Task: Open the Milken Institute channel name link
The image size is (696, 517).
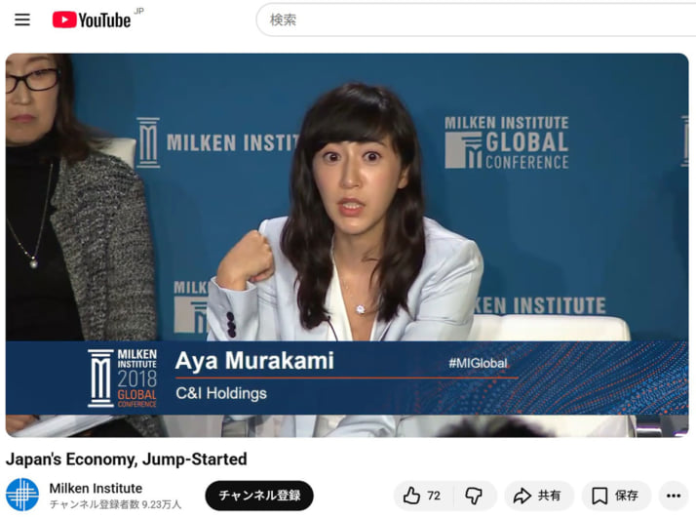Action: click(x=96, y=488)
